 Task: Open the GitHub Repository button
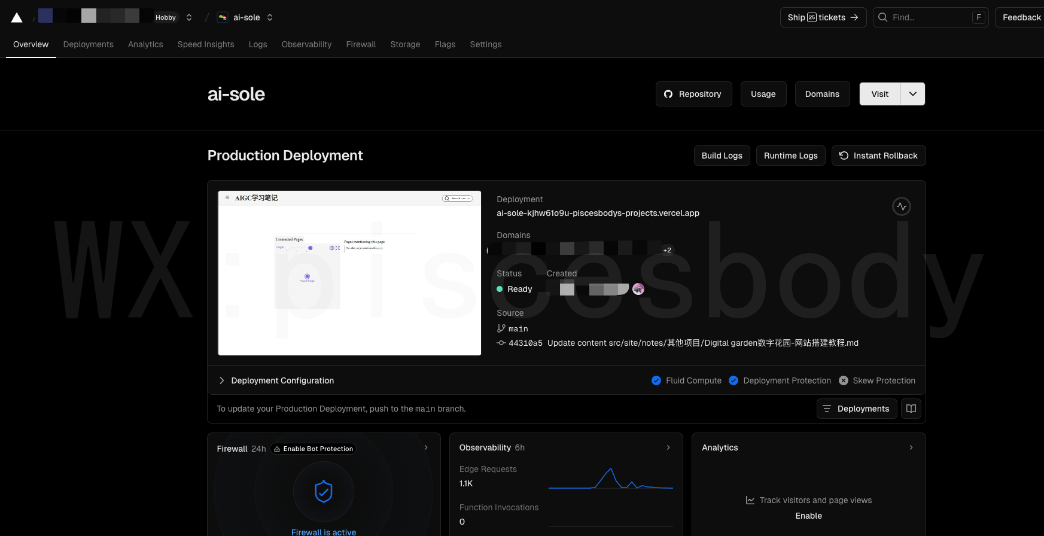pyautogui.click(x=693, y=94)
